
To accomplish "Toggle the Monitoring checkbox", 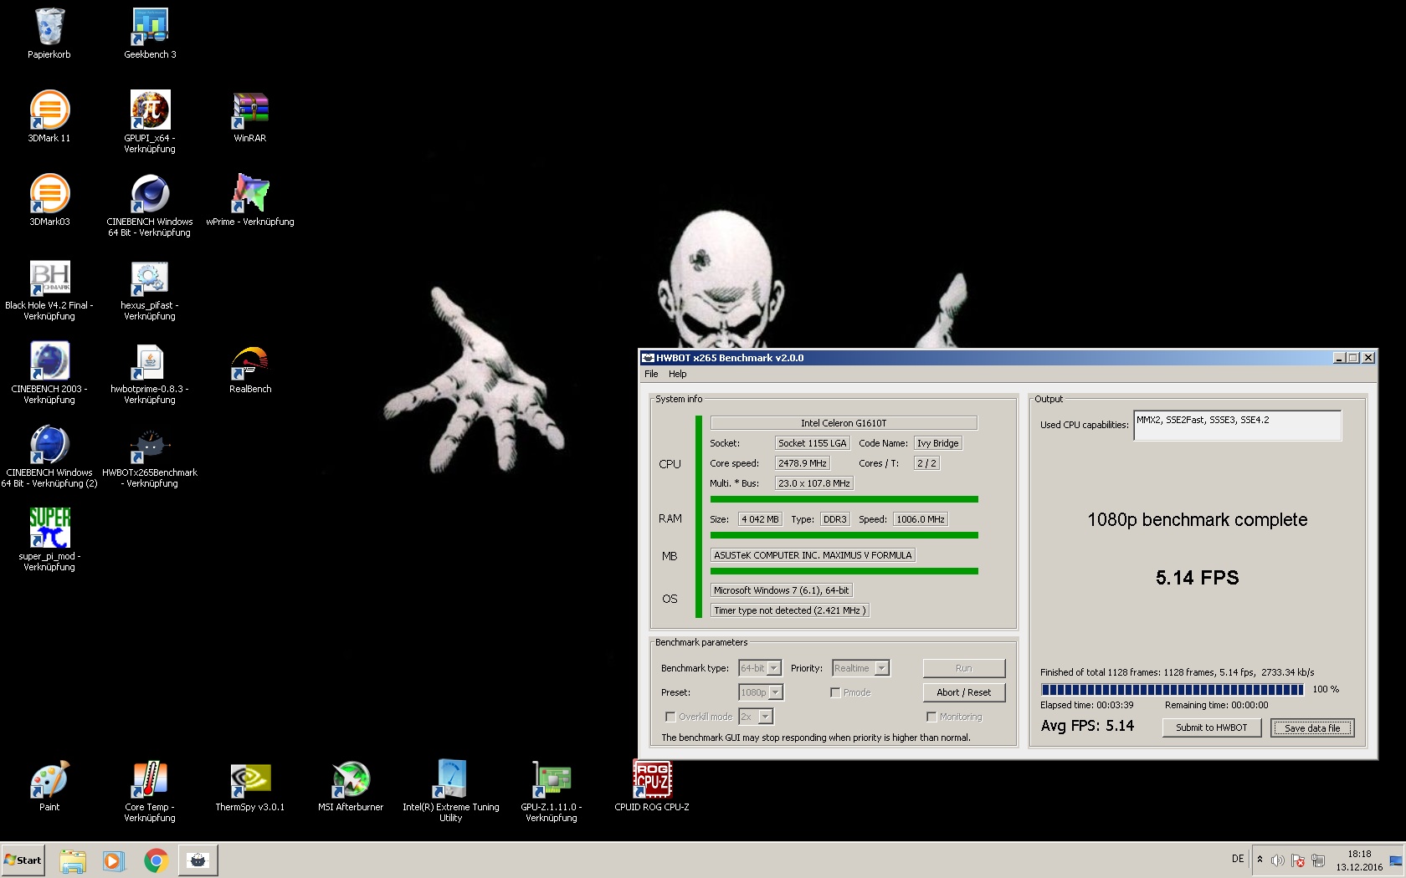I will coord(931,717).
